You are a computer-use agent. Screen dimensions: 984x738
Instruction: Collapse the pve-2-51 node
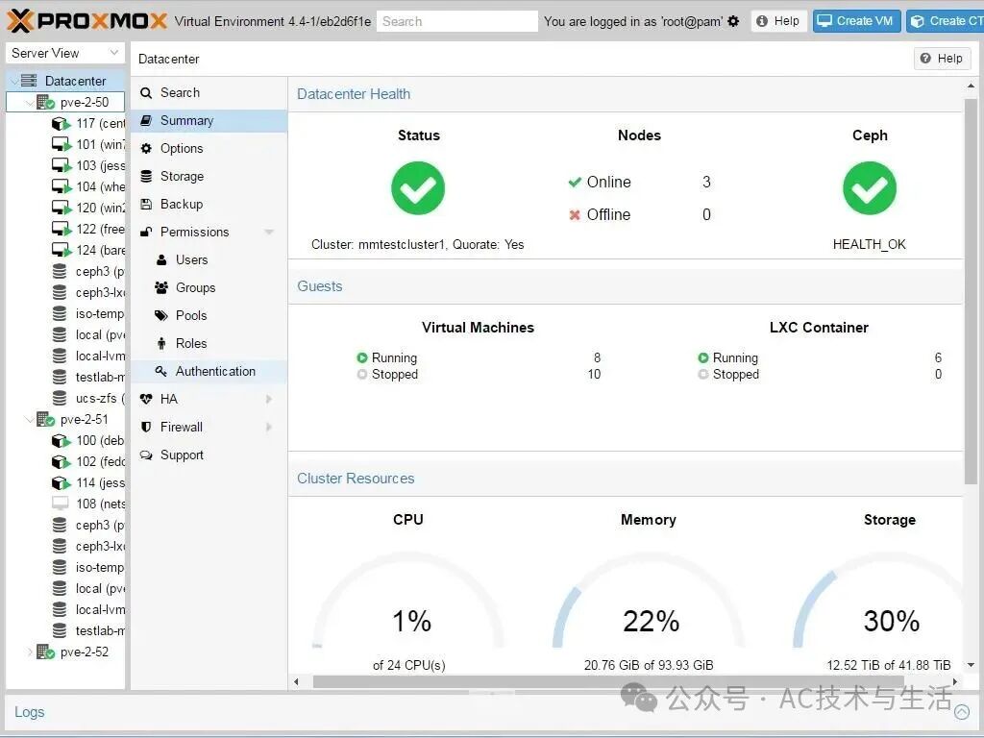(x=29, y=419)
